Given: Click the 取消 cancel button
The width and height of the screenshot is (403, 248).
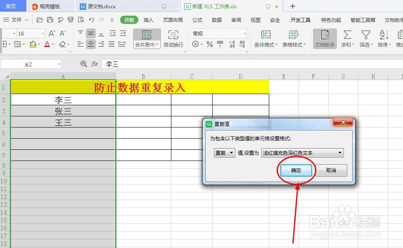Looking at the screenshot, I should click(x=332, y=170).
